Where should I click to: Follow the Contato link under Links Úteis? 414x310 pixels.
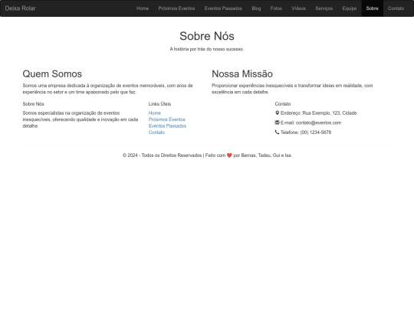(156, 132)
